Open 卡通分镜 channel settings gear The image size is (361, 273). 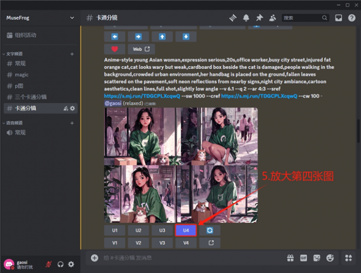pyautogui.click(x=73, y=108)
